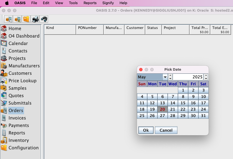Open the OASIS application menu
The height and width of the screenshot is (159, 233).
coord(20,3)
